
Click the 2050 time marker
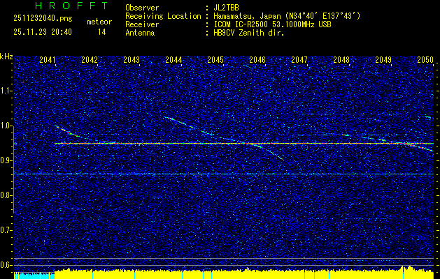click(x=425, y=61)
